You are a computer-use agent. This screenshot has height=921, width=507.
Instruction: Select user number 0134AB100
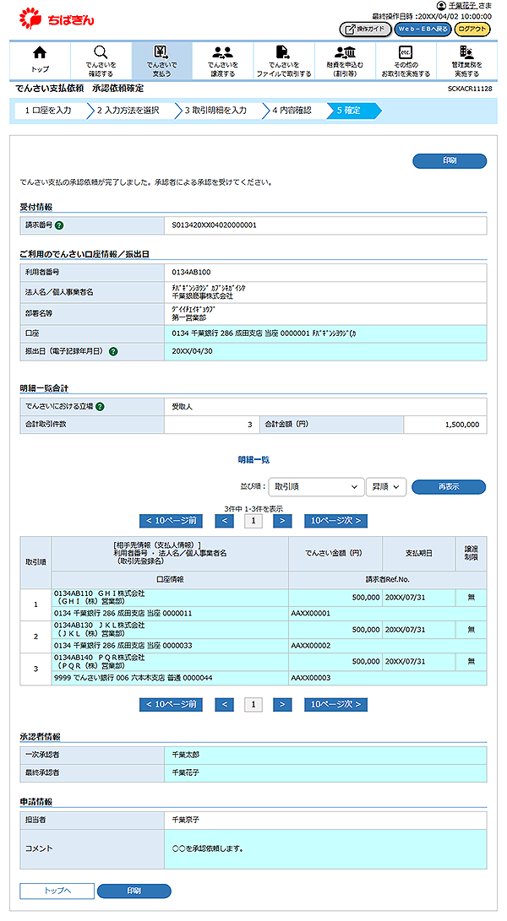pyautogui.click(x=191, y=273)
